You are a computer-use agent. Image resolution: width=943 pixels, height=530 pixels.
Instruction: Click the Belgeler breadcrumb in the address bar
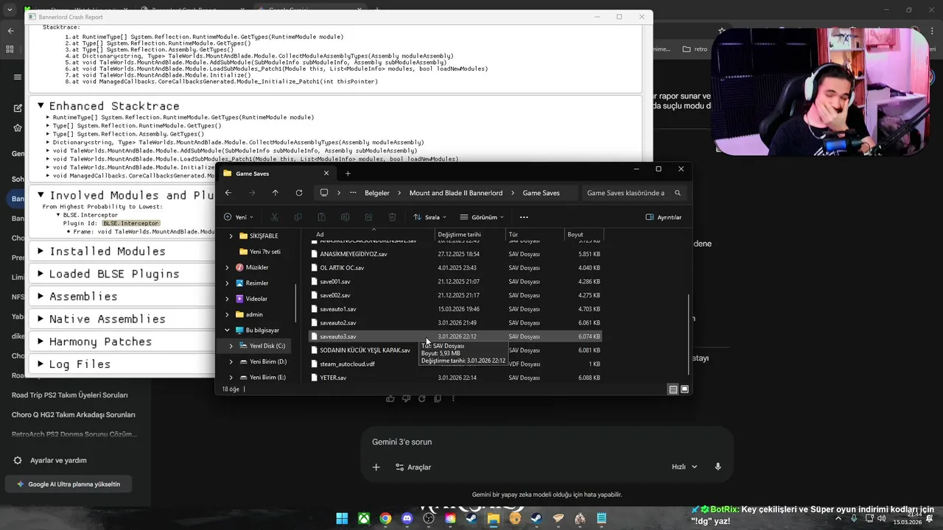(x=377, y=193)
